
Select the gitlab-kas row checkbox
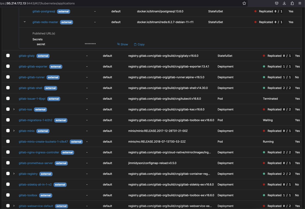pyautogui.click(x=8, y=109)
